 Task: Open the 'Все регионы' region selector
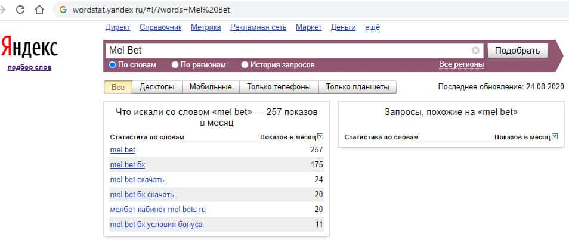[x=461, y=64]
